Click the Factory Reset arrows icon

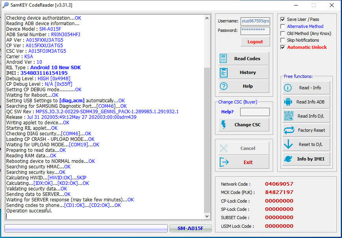click(x=288, y=130)
